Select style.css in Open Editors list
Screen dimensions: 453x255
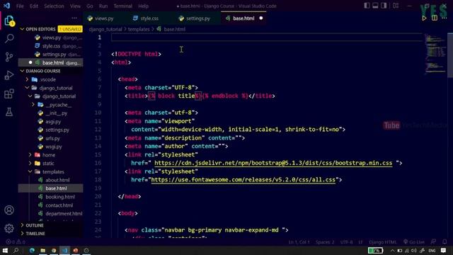click(x=50, y=46)
